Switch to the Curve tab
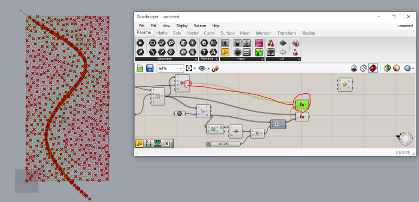This screenshot has height=202, width=419. click(x=209, y=33)
